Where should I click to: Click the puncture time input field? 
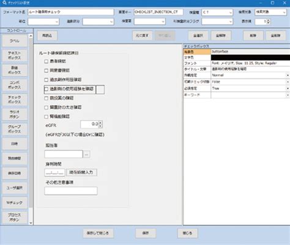tap(54, 172)
